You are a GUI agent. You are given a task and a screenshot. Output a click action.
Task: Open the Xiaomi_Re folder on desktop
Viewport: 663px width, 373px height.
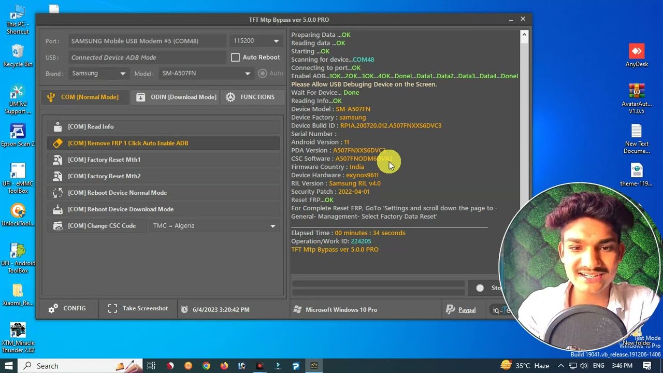tap(18, 295)
